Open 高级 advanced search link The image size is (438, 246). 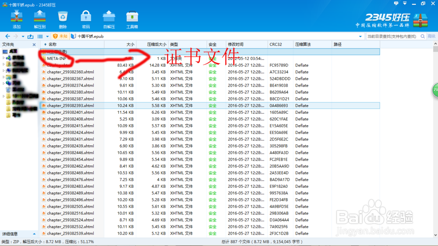(x=431, y=36)
